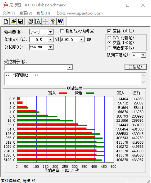The height and width of the screenshot is (183, 151).
Task: Click inside the 你的描述 description text box
Action: pyautogui.click(x=73, y=79)
